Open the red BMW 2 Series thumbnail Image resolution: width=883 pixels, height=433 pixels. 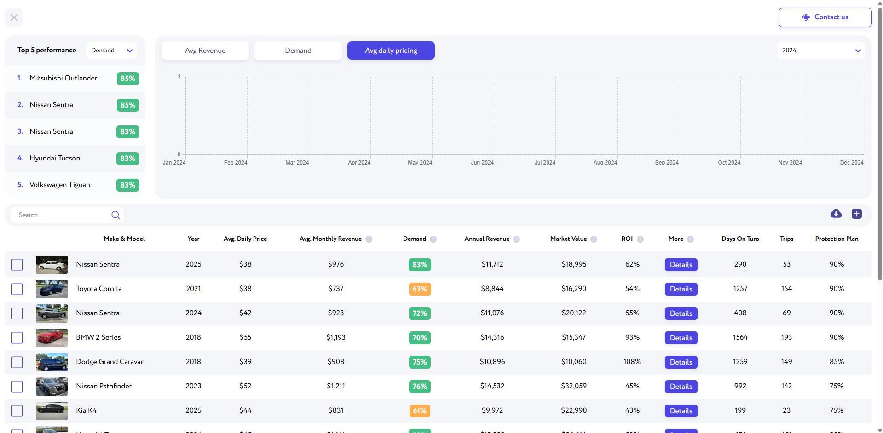click(x=52, y=338)
